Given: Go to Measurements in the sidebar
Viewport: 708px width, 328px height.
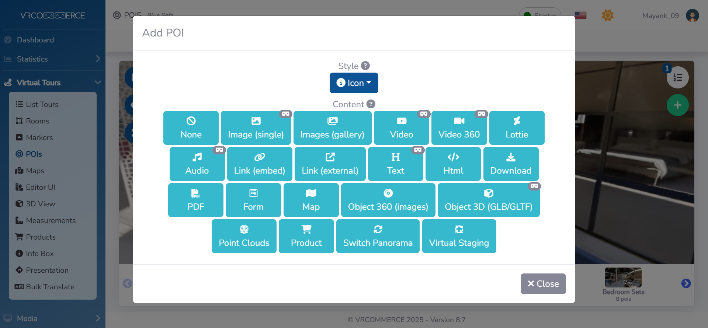Looking at the screenshot, I should point(51,220).
